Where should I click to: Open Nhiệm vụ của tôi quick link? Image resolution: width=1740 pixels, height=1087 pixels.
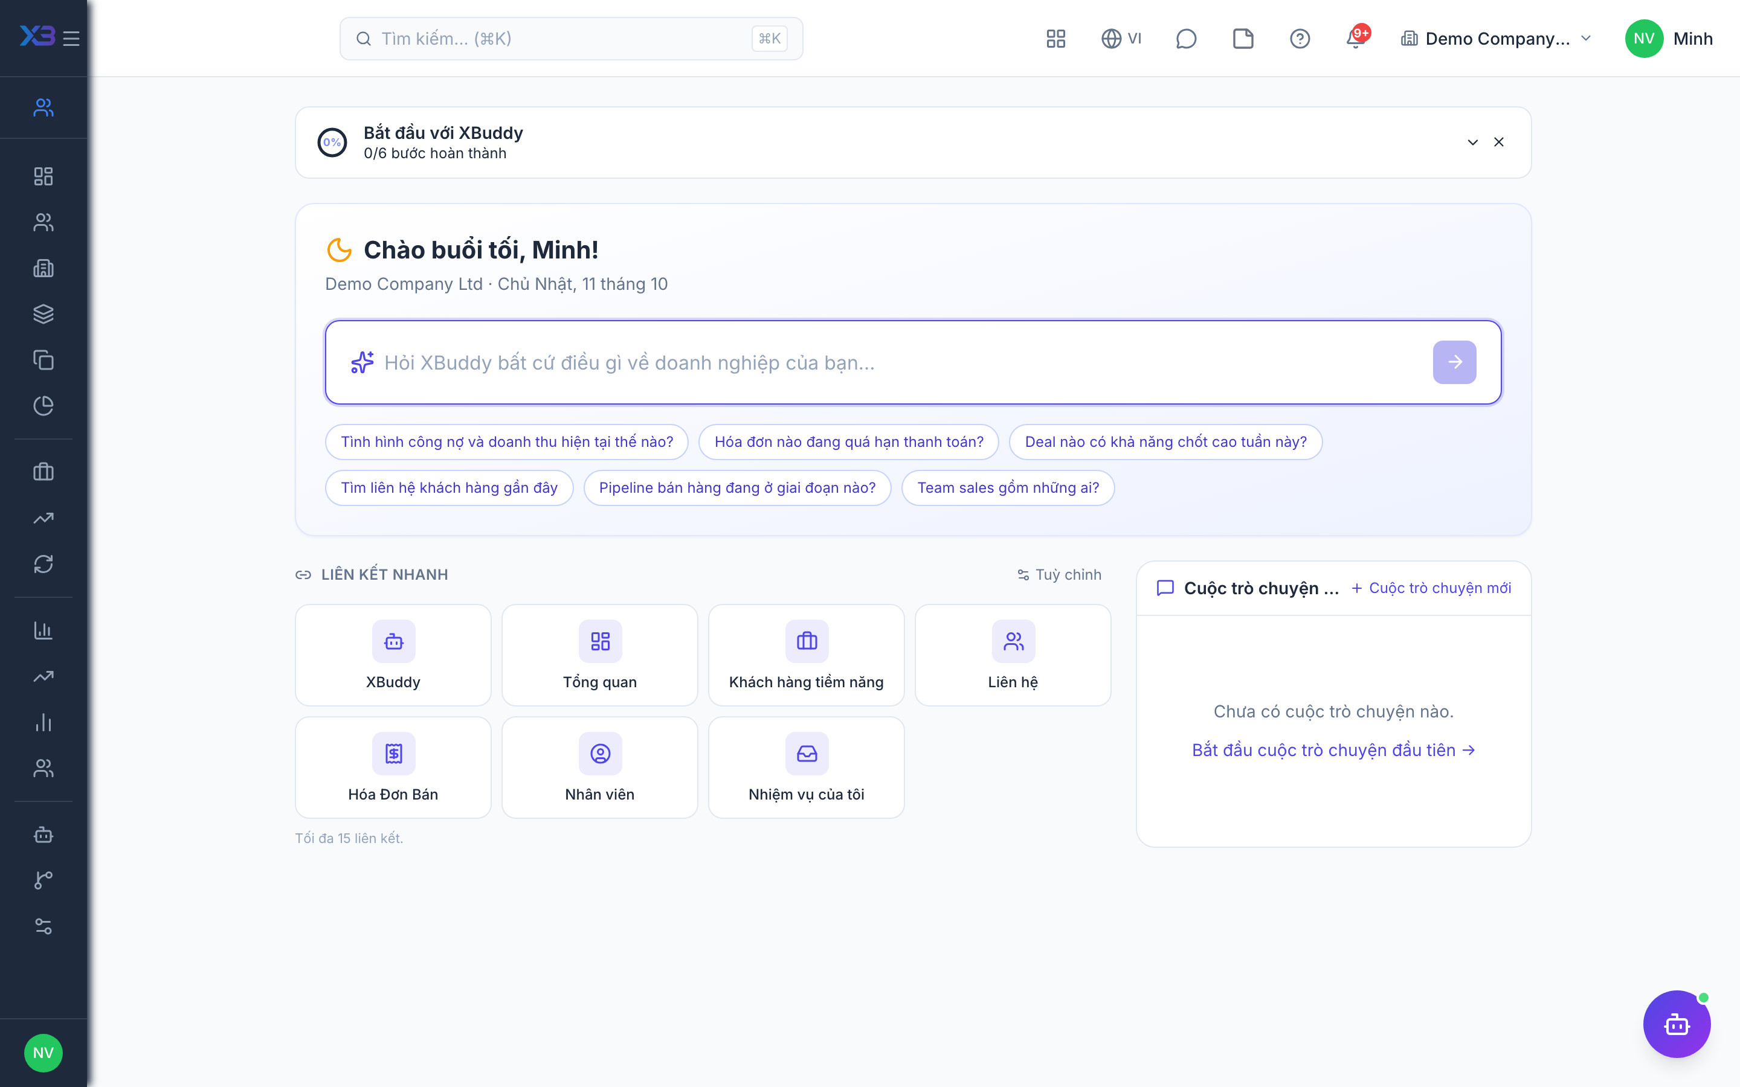[806, 767]
